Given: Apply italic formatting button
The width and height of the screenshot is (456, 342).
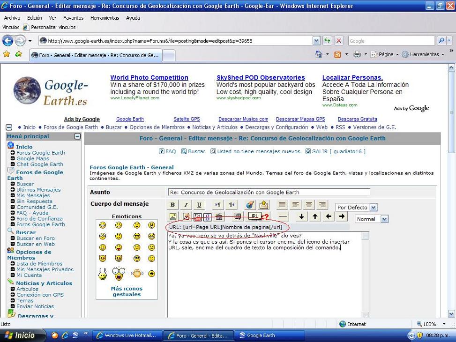Looking at the screenshot, I should click(186, 205).
